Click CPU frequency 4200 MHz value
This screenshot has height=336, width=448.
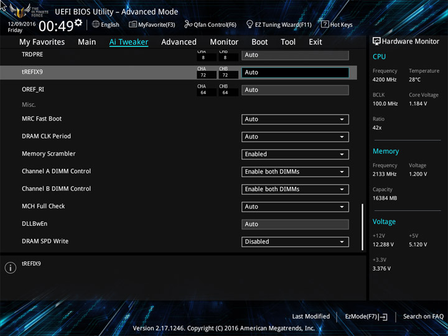385,80
